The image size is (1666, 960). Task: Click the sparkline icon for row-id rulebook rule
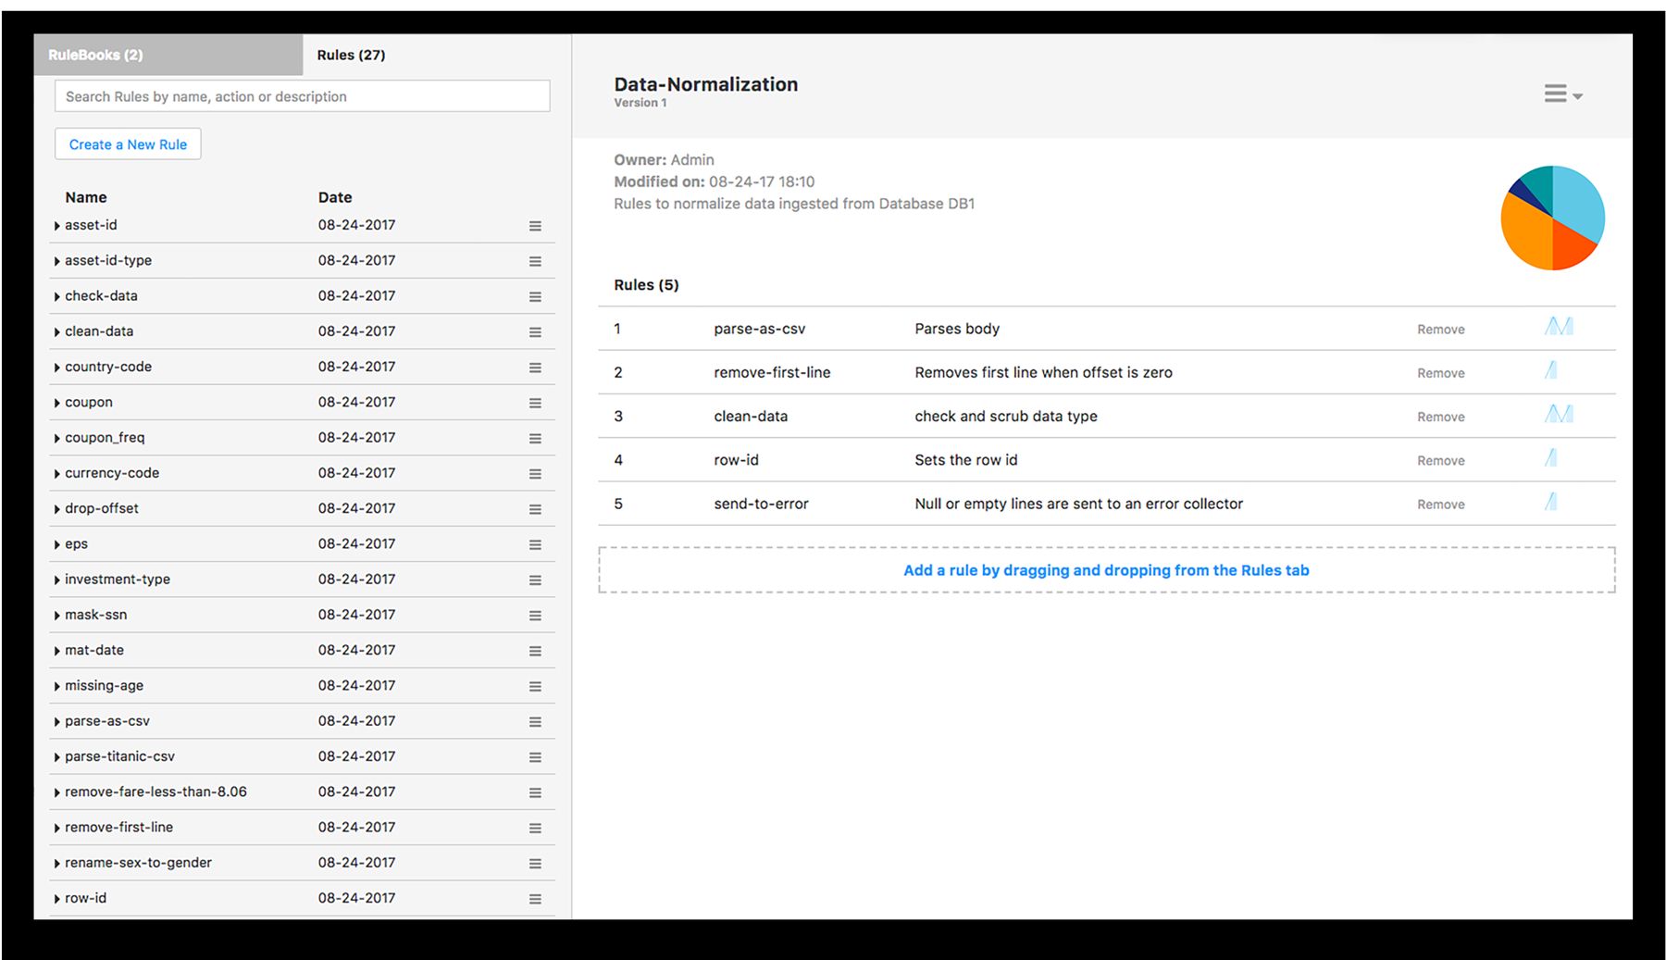pos(1551,457)
